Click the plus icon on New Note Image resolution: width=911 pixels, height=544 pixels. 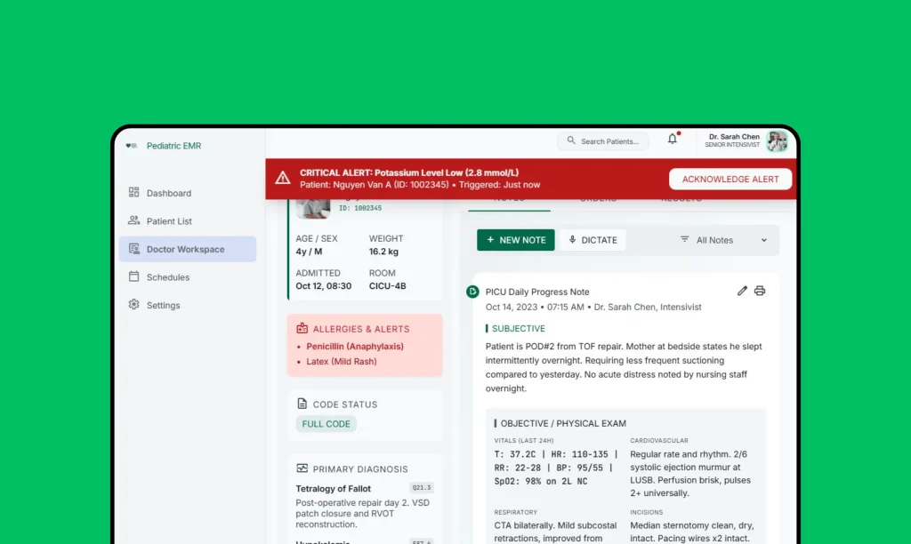point(490,239)
